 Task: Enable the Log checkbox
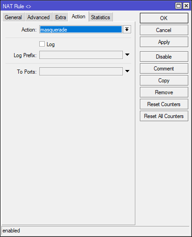tap(42, 44)
